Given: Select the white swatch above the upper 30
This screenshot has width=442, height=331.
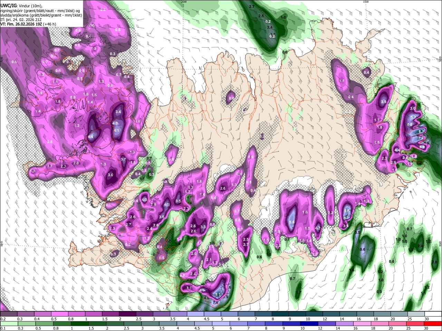Looking at the screenshot, I should coord(433,314).
